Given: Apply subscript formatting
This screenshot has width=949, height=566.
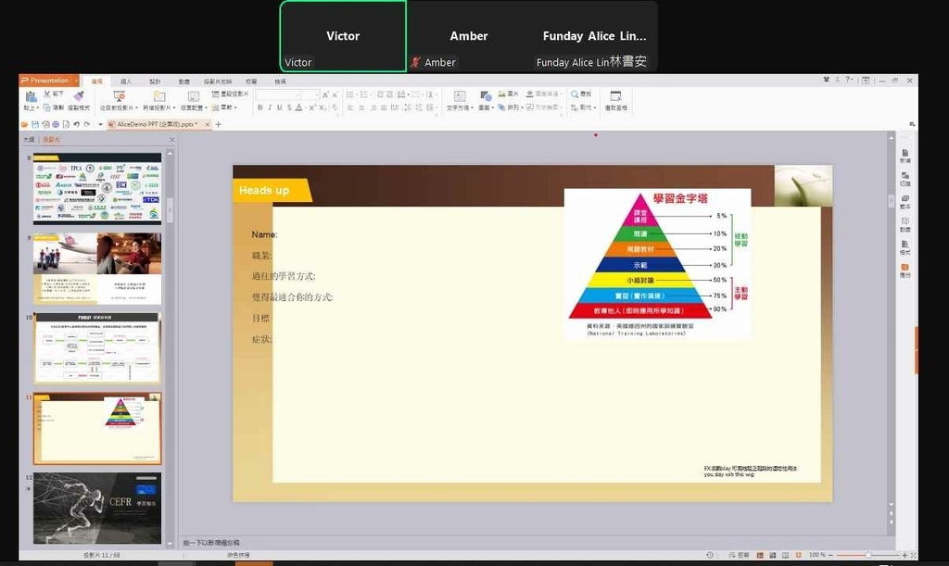Looking at the screenshot, I should 323,107.
